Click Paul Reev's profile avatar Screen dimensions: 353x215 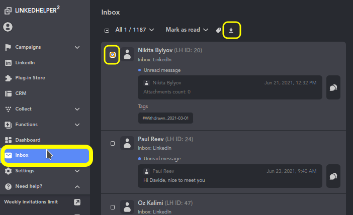(x=127, y=143)
